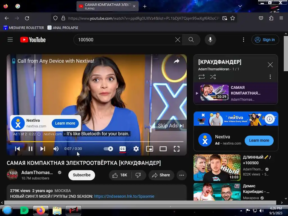Viewport: 288px width, 216px height.
Task: Skip the ads in the player
Action: 171,126
